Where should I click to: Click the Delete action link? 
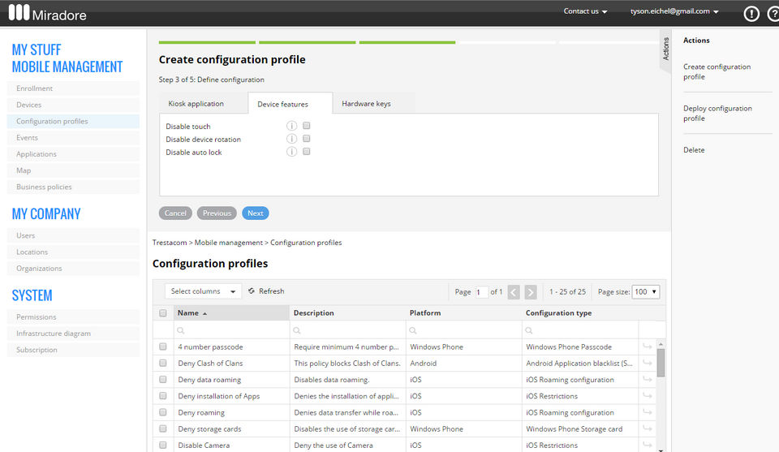694,150
